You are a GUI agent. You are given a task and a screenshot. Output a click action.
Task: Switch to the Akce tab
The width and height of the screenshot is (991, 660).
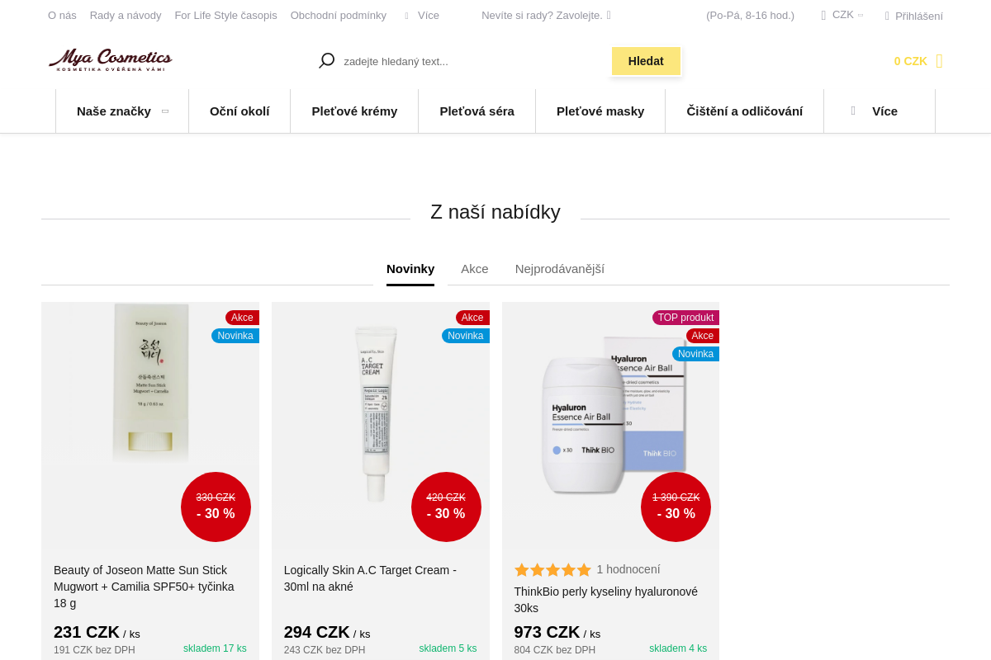pyautogui.click(x=475, y=269)
